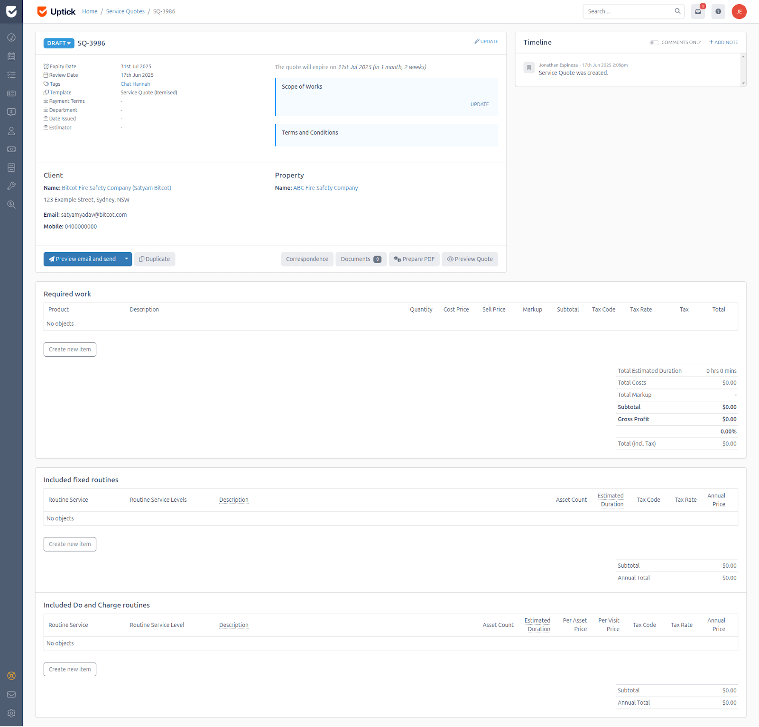This screenshot has height=727, width=759.
Task: Expand the Preview email and send split arrow
Action: (x=126, y=259)
